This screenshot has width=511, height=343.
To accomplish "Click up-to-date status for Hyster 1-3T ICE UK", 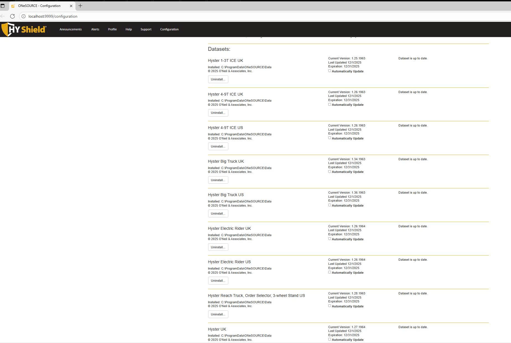I will click(x=413, y=58).
